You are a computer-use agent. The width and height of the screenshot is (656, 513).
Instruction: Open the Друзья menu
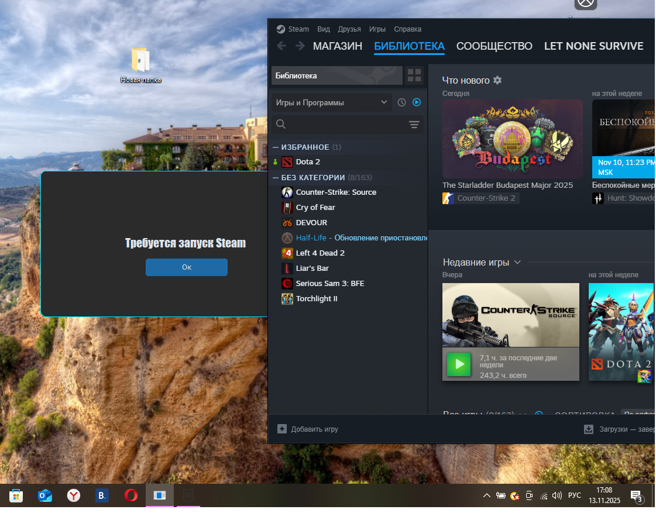coord(349,29)
